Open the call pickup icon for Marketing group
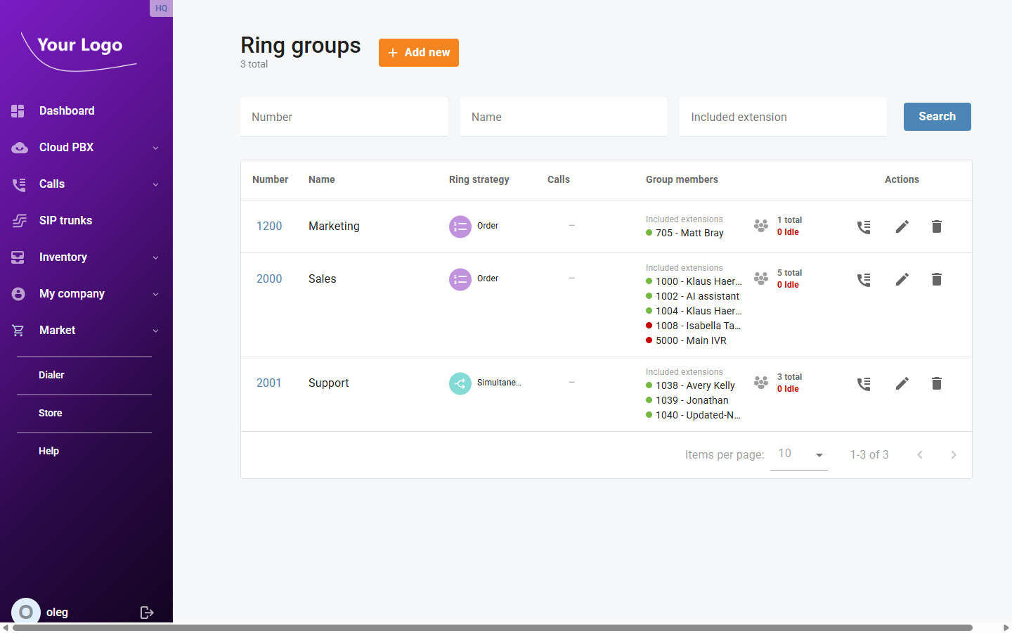 pos(864,226)
